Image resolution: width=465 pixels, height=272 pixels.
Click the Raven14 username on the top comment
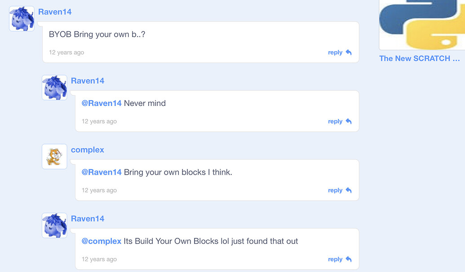click(x=55, y=12)
